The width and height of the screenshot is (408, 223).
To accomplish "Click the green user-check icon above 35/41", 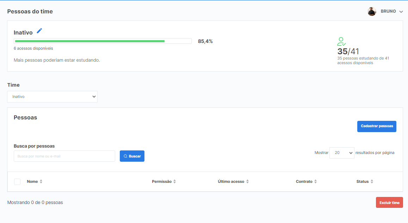I will 341,42.
